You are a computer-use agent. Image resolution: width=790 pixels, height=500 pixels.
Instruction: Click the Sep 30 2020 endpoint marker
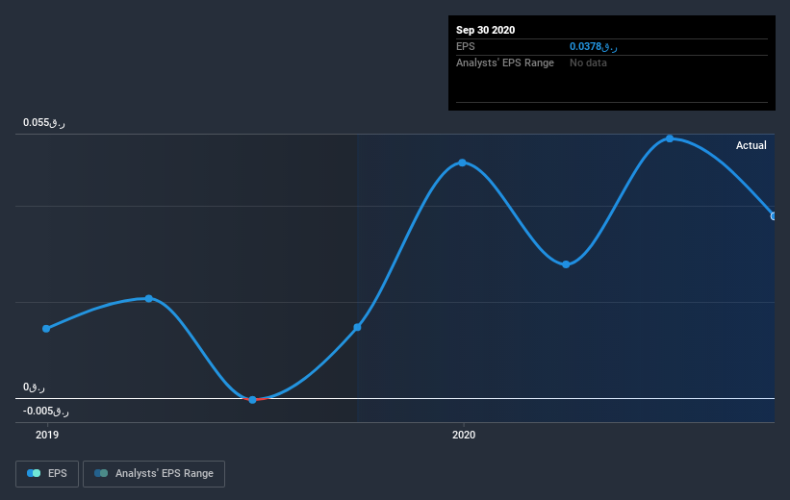pos(773,216)
